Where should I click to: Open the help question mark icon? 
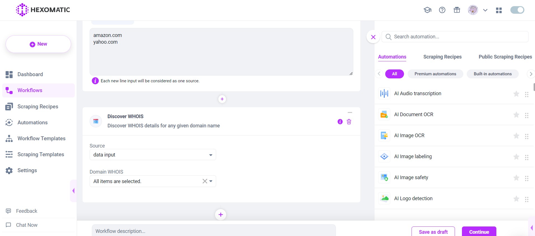(442, 10)
